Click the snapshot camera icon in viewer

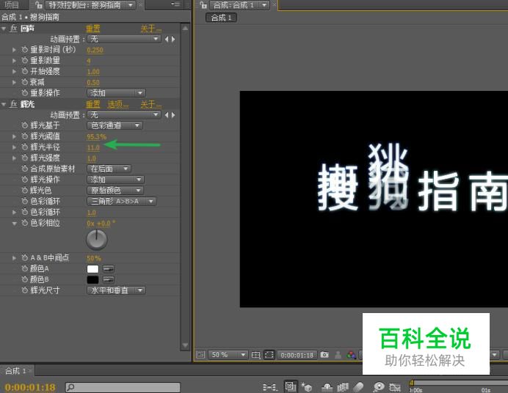point(324,355)
